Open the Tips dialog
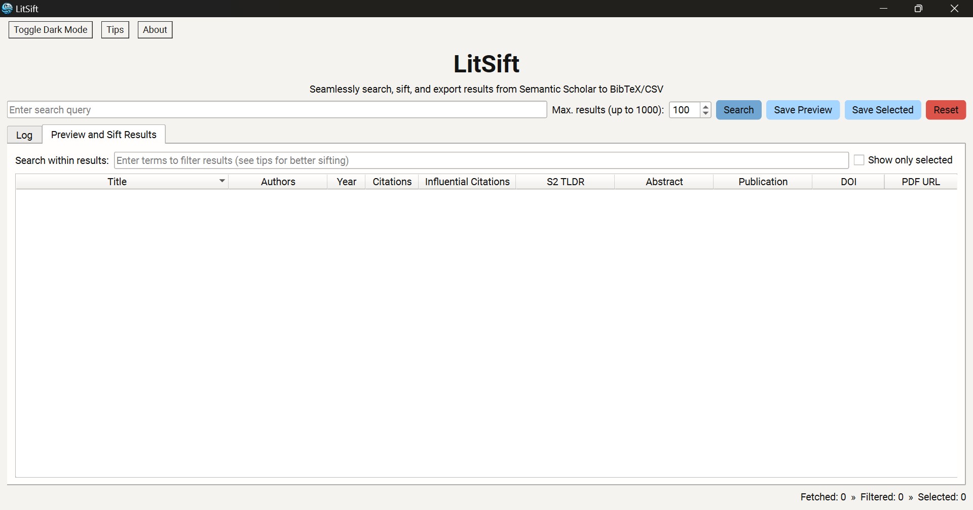Image resolution: width=973 pixels, height=510 pixels. pyautogui.click(x=115, y=30)
